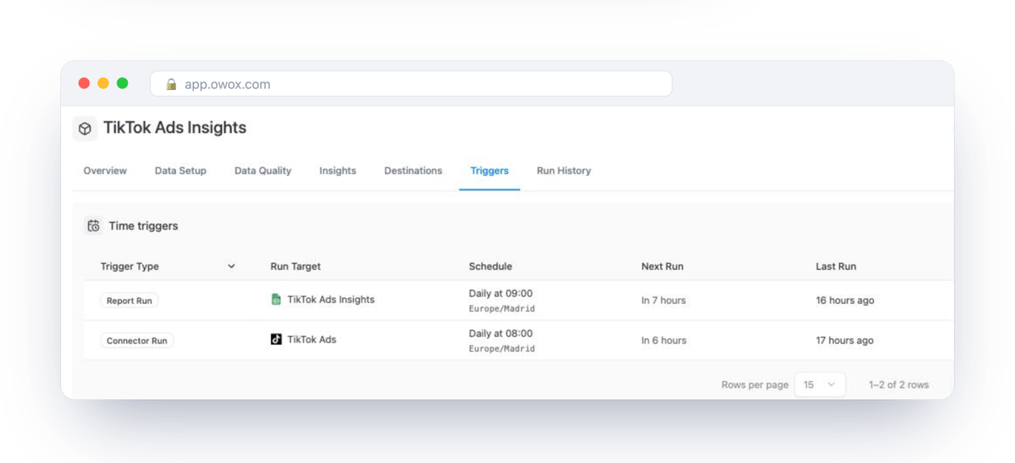Click the Google Sheets icon beside TikTok Ads Insights
The image size is (1015, 463).
point(276,300)
